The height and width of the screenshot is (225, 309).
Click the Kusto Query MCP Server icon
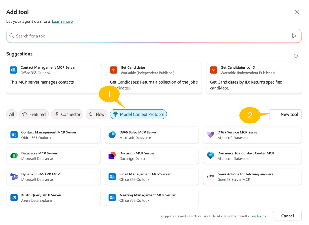tap(14, 198)
